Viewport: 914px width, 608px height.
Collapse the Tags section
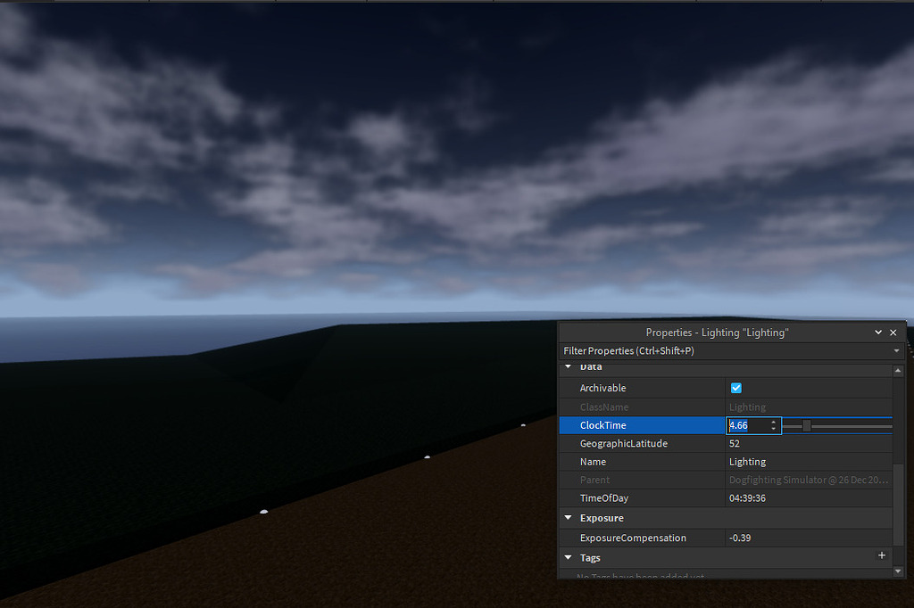point(568,556)
